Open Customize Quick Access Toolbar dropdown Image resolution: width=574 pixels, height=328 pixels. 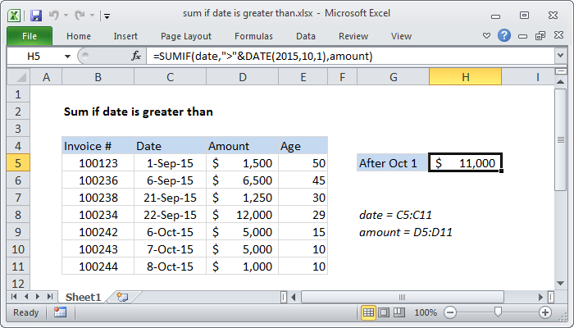107,15
